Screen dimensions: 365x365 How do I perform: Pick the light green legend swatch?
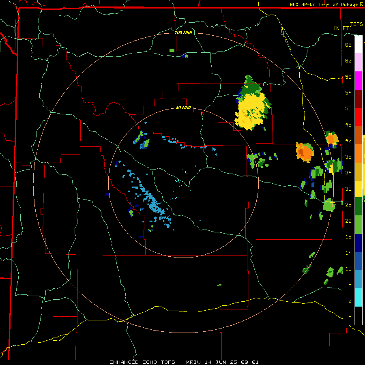click(358, 225)
